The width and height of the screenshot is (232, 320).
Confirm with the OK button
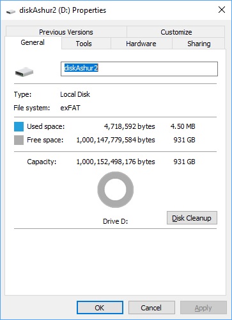pyautogui.click(x=100, y=308)
